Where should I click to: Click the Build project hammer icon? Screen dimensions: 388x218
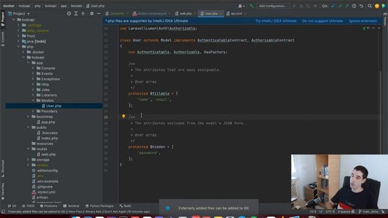coord(252,6)
